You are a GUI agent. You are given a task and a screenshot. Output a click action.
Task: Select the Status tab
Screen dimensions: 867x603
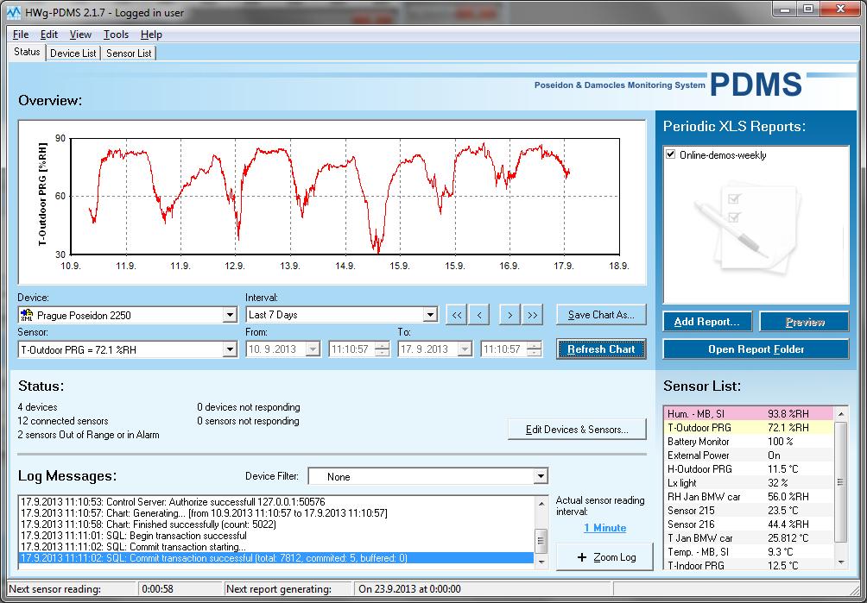pyautogui.click(x=27, y=52)
